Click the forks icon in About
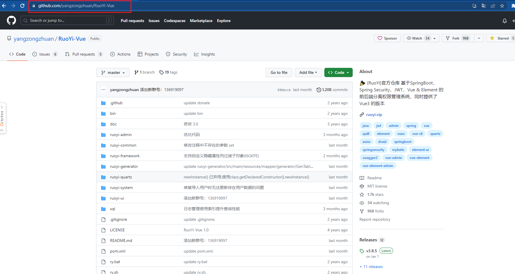 tap(362, 211)
